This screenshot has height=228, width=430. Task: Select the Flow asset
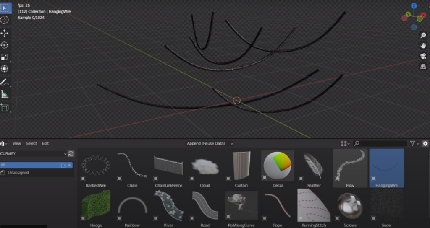coord(350,168)
